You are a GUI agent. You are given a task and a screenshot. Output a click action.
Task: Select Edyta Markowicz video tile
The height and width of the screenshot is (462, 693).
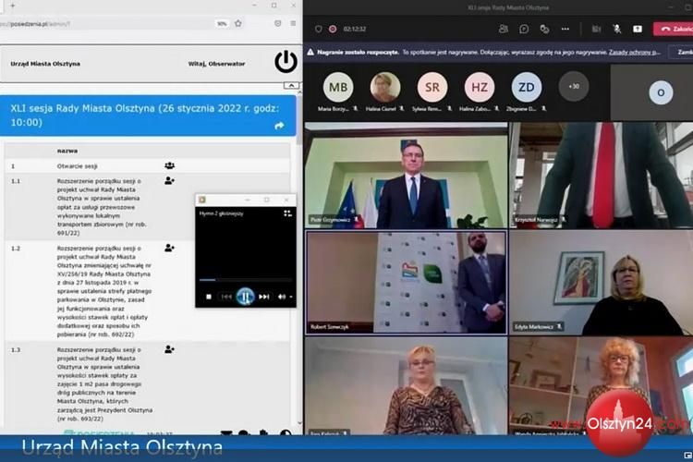(602, 282)
